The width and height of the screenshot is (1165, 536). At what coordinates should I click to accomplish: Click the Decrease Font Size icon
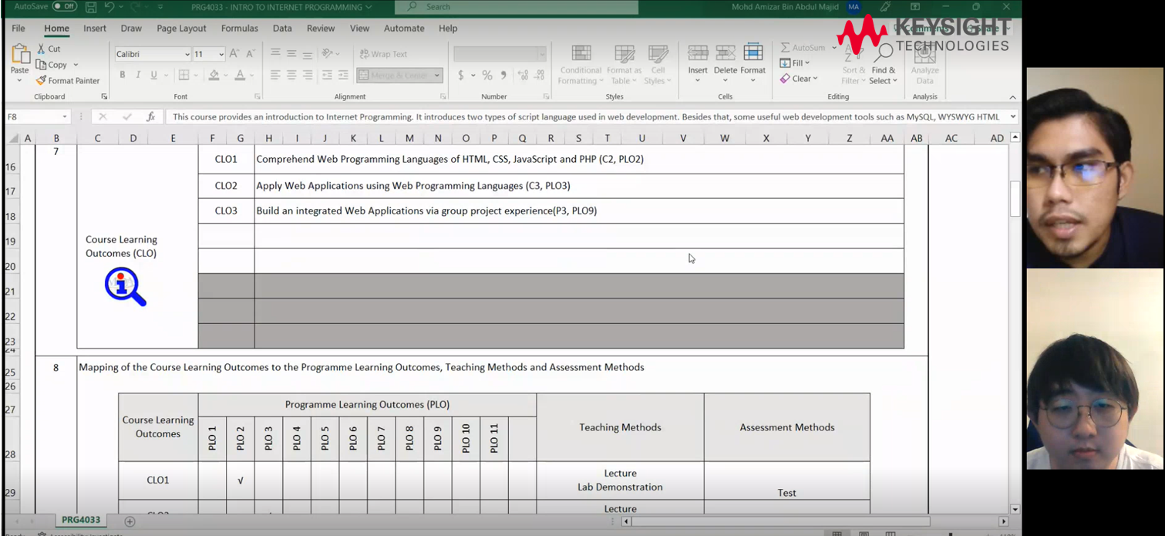[x=251, y=54]
